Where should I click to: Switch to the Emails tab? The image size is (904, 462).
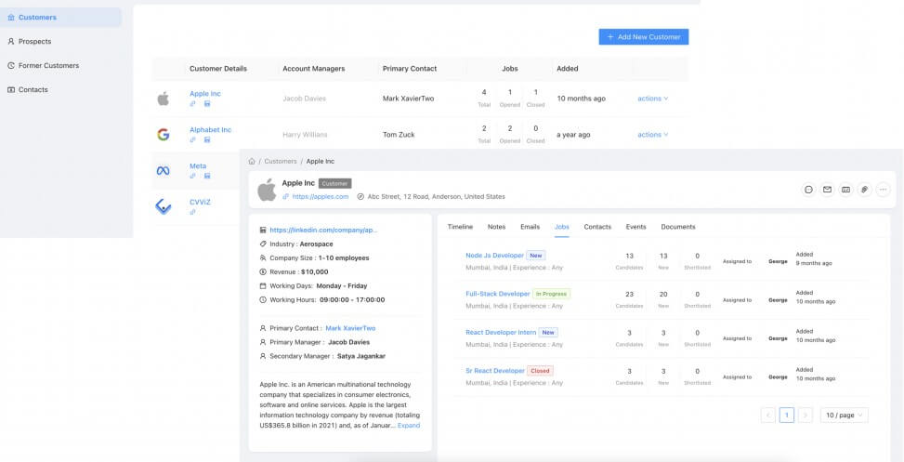(x=530, y=227)
